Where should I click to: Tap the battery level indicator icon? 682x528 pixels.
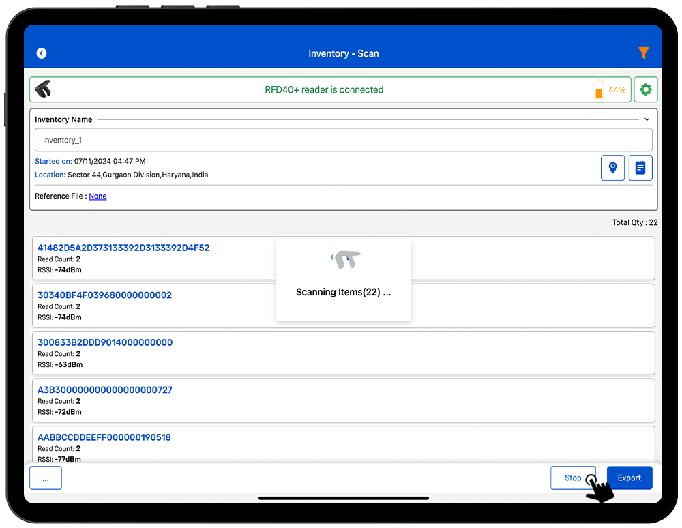tap(599, 89)
